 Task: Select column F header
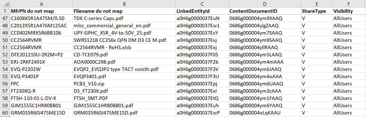tap(349, 4)
